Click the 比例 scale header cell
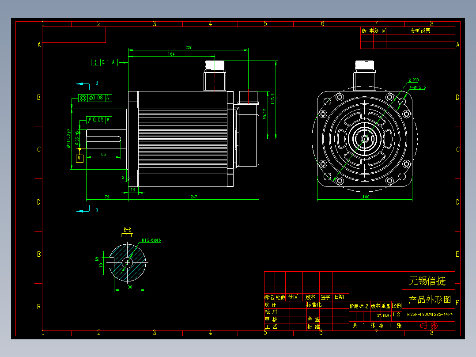The width and height of the screenshot is (476, 357). 397,306
